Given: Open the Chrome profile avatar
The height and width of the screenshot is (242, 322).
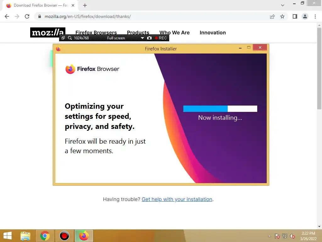Looking at the screenshot, I should 305,16.
